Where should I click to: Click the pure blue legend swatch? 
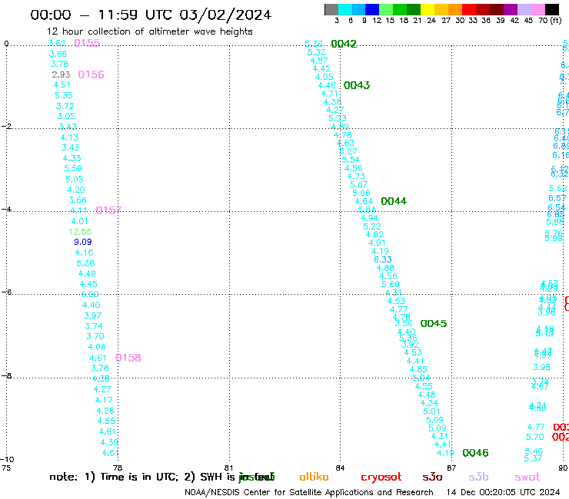[372, 9]
